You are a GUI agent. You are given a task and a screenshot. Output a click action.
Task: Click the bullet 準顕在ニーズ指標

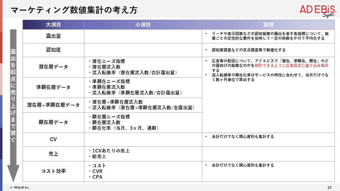pos(109,81)
